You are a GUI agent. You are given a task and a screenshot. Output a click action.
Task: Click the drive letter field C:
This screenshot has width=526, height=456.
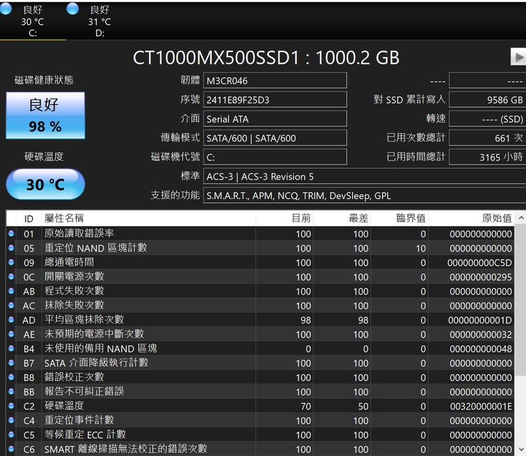[275, 157]
